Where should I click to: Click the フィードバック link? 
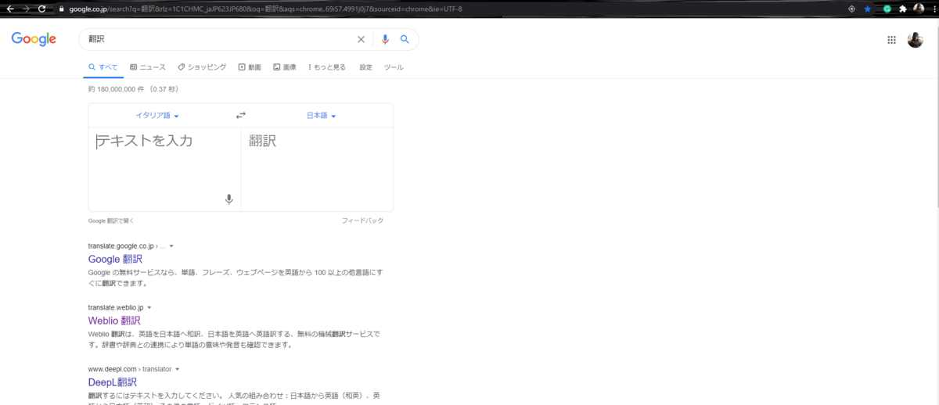tap(363, 221)
